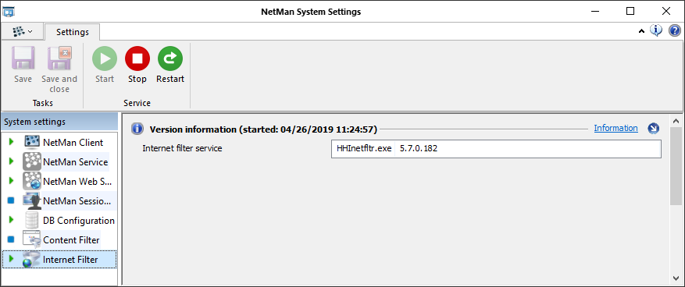Switch to the Settings tab
Viewport: 685px width, 287px height.
pos(72,32)
